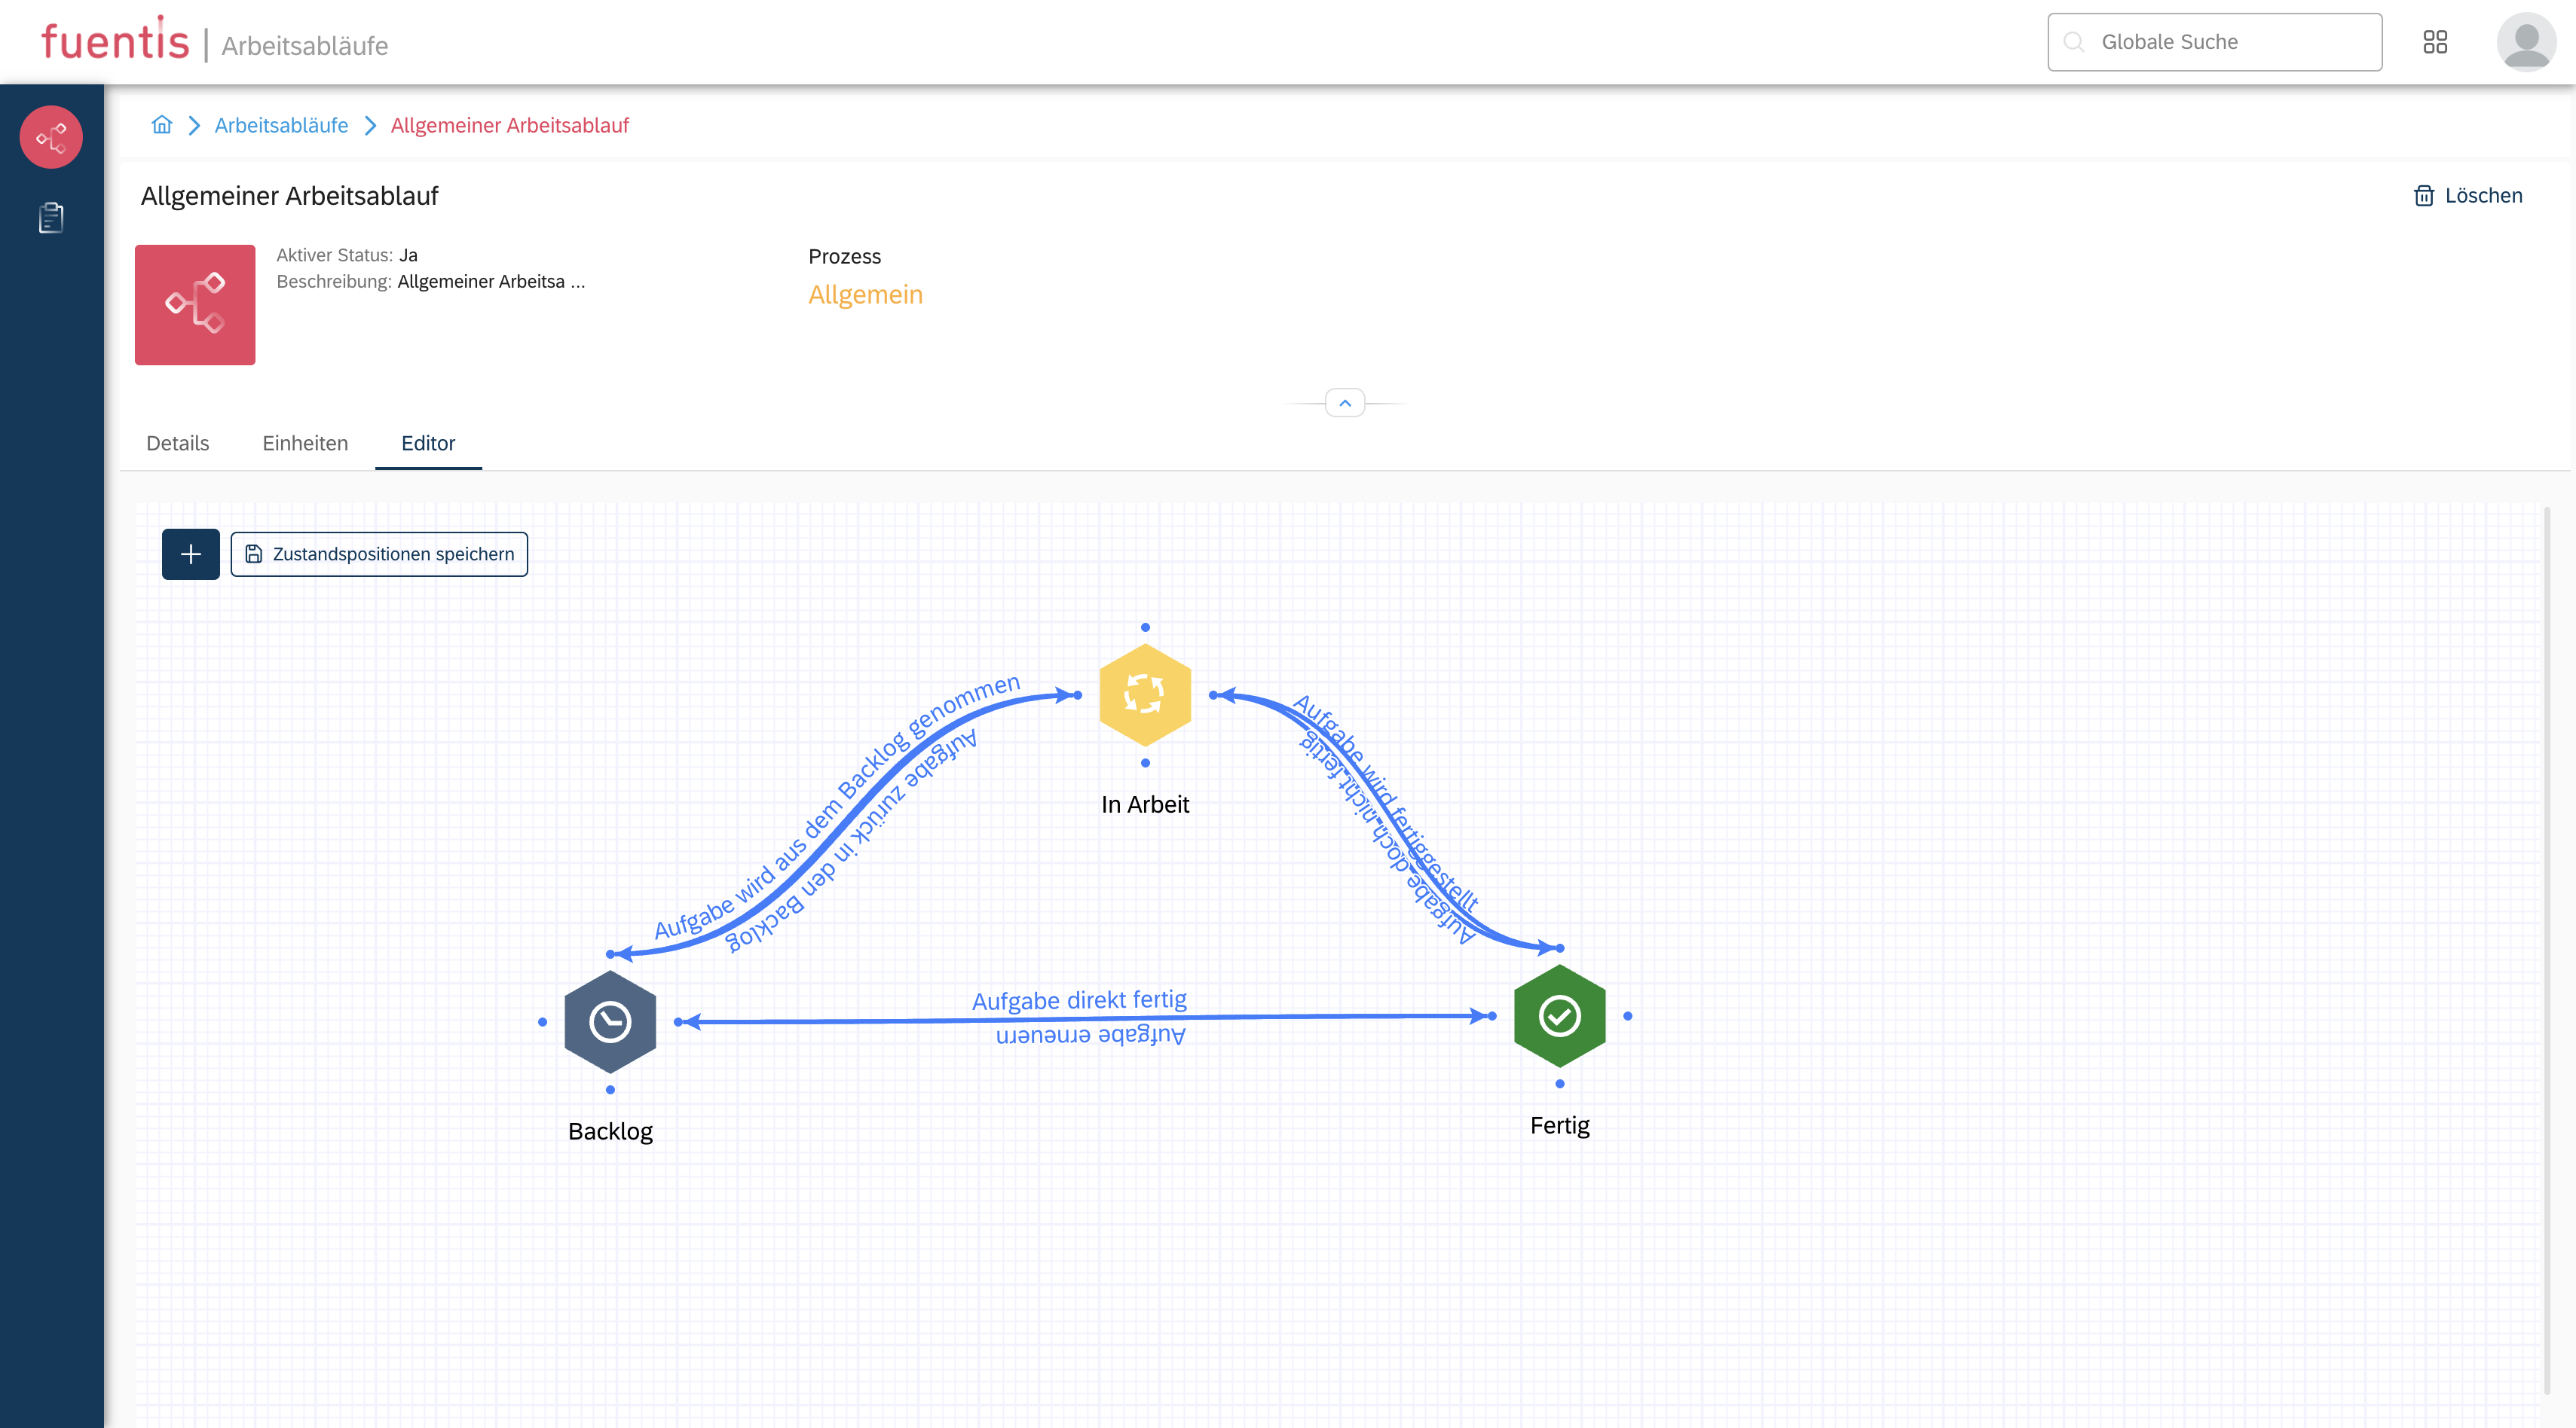Click the save icon on Zustandspositionen speichern
Screen dimensions: 2576x1428
253,554
